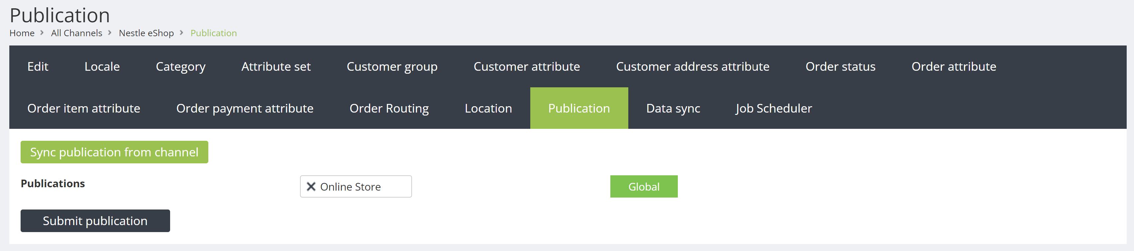
Task: Click inside the Publications selection field
Action: [x=356, y=187]
